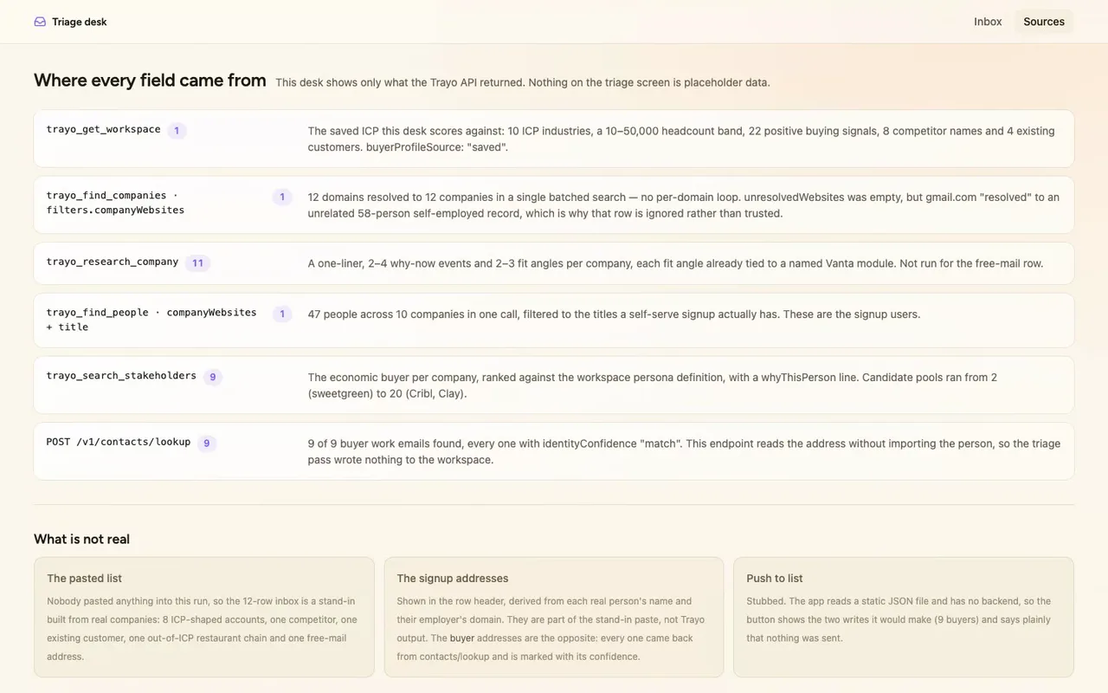This screenshot has height=693, width=1108.
Task: Click the 11 badge next to trayo_research_company
Action: (x=197, y=263)
